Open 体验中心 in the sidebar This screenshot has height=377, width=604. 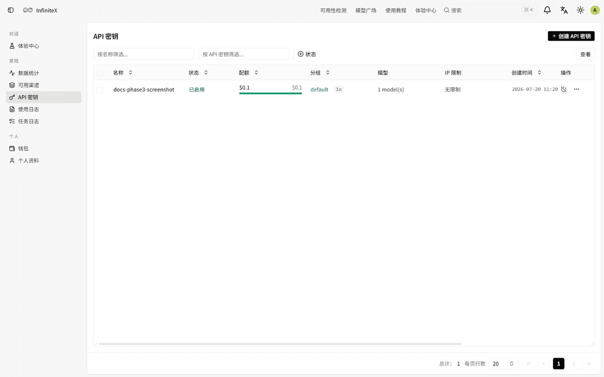click(44, 46)
